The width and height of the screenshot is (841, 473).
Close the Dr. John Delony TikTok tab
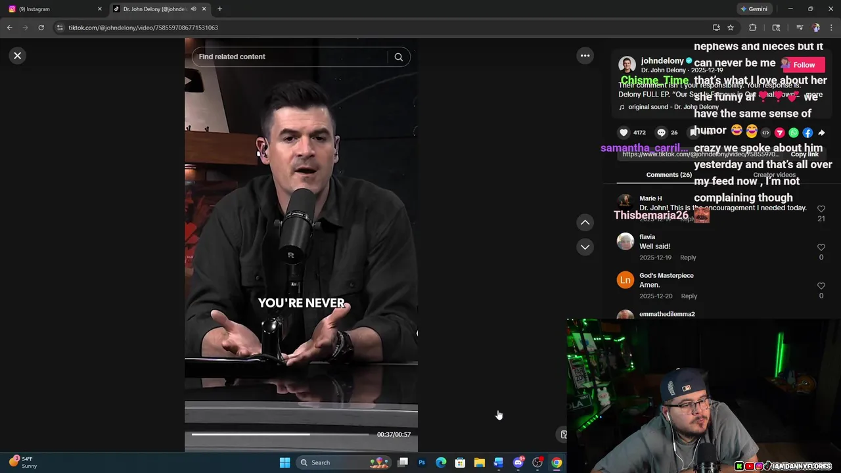pyautogui.click(x=204, y=9)
